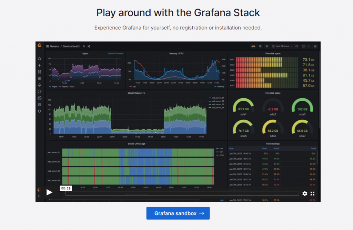This screenshot has height=230, width=353.
Task: Open the Server Request / s panel title
Action: click(137, 93)
